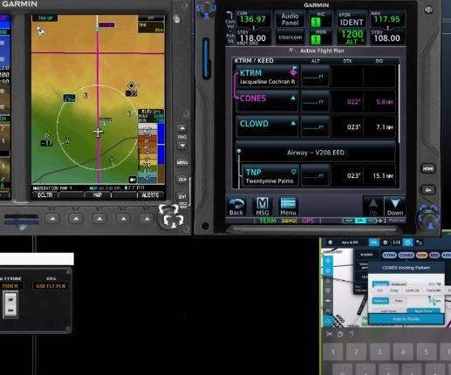451x375 pixels.
Task: Open the KTRM altitude constraint field
Action: click(315, 77)
